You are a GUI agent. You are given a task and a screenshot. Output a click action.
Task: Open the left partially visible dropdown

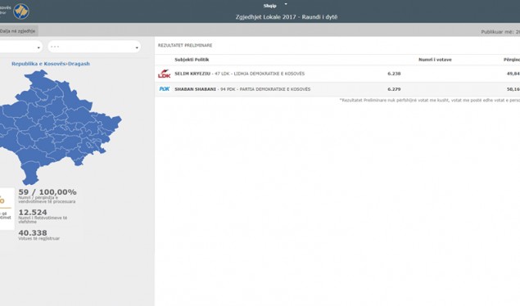[20, 47]
